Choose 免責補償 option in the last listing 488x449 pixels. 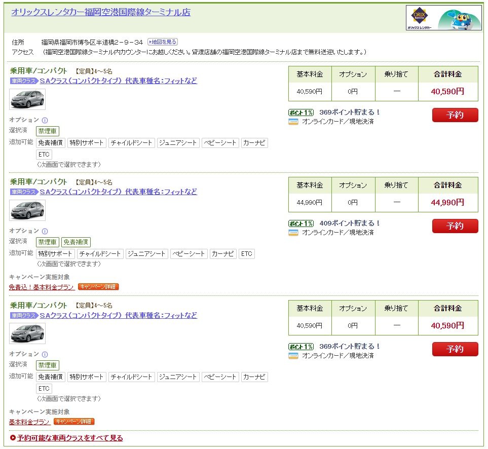pyautogui.click(x=51, y=377)
